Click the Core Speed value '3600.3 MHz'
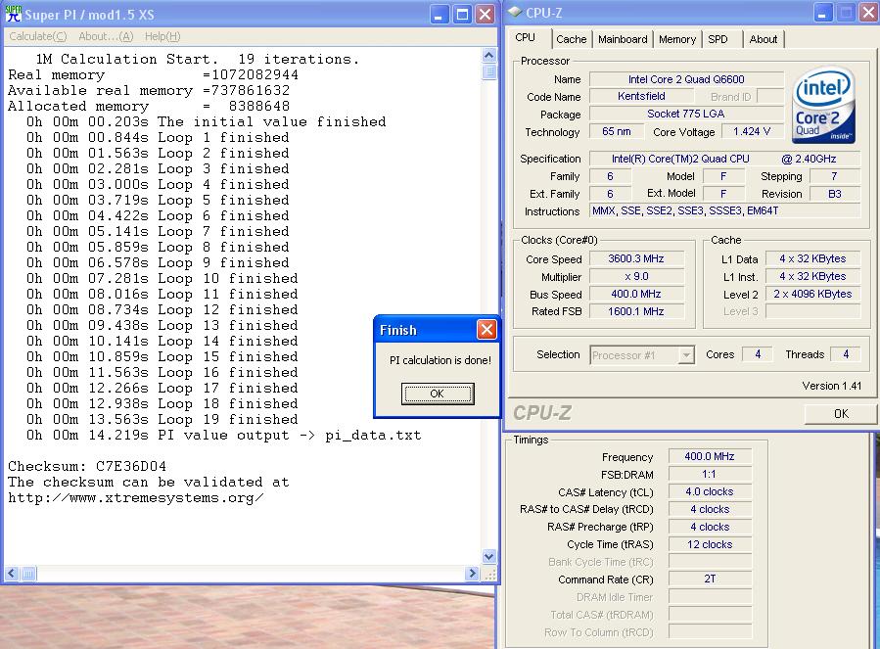Image resolution: width=880 pixels, height=649 pixels. point(636,258)
